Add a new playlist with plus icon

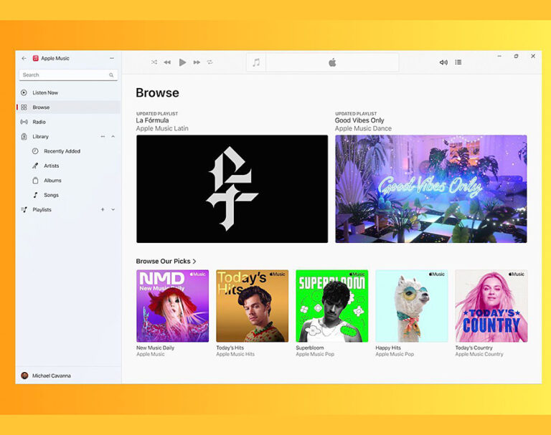point(103,209)
